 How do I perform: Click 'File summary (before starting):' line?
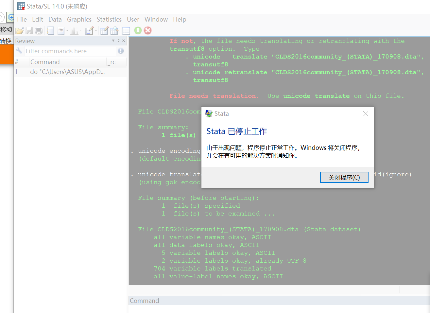coord(198,198)
